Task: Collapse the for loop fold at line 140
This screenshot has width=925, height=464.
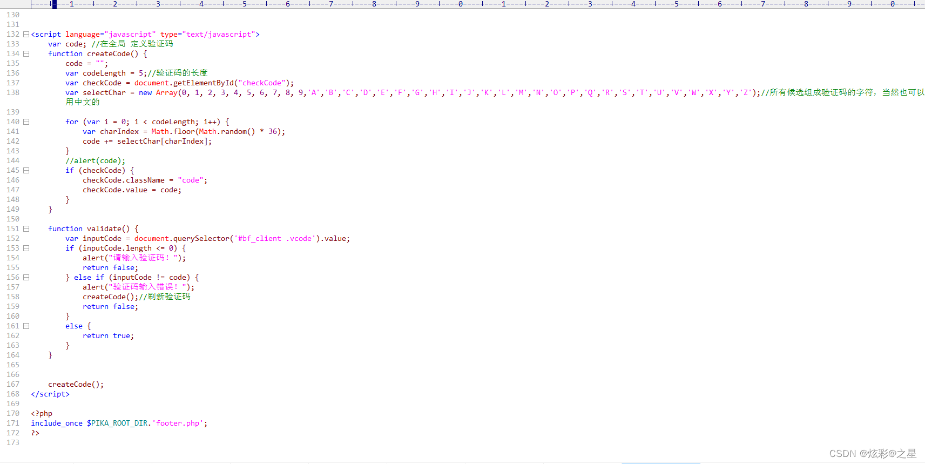Action: [26, 122]
